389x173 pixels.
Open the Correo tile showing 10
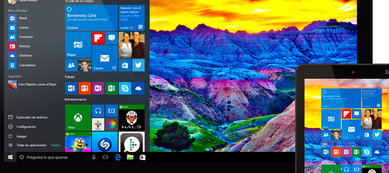pyautogui.click(x=105, y=58)
